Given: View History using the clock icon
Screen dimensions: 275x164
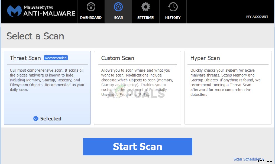Looking at the screenshot, I should pos(173,7).
